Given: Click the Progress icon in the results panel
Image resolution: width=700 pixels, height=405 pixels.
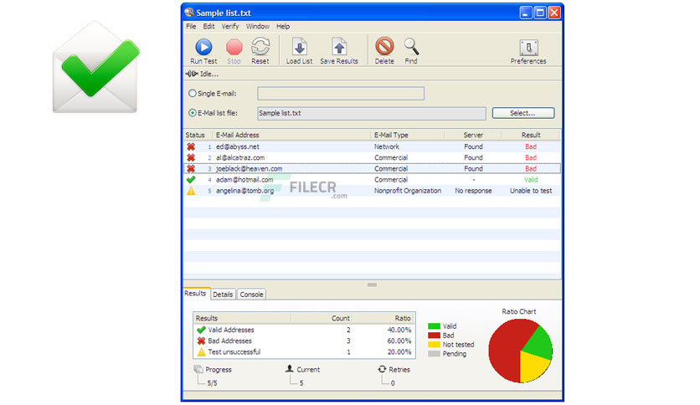Looking at the screenshot, I should point(198,369).
